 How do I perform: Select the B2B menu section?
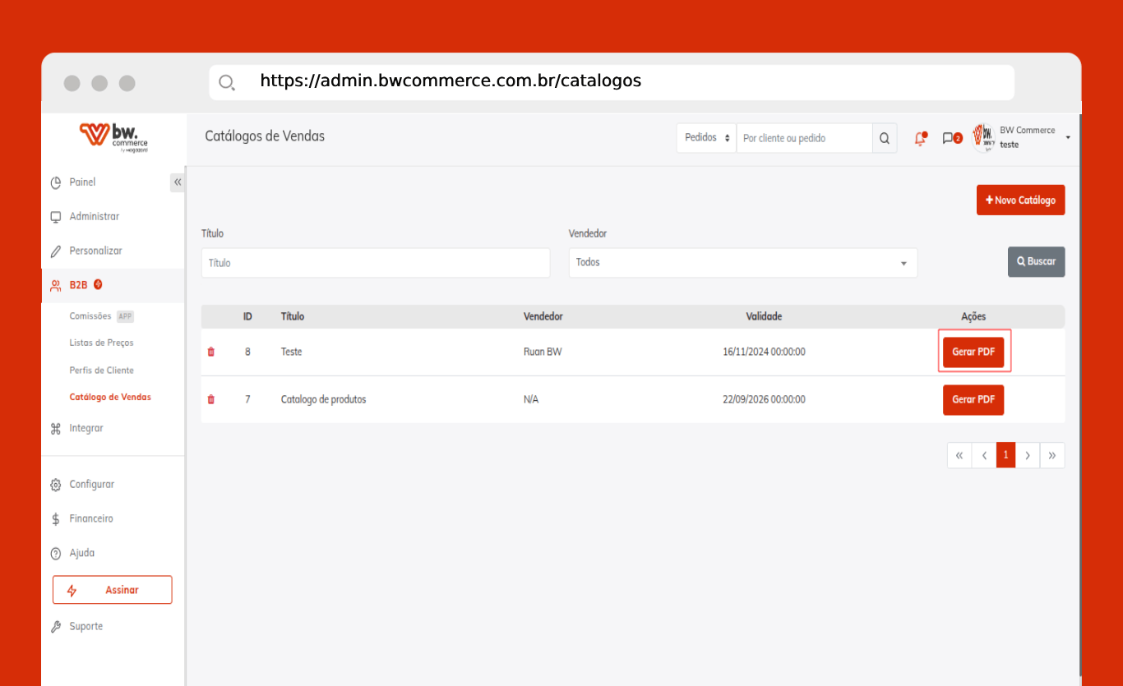(78, 285)
